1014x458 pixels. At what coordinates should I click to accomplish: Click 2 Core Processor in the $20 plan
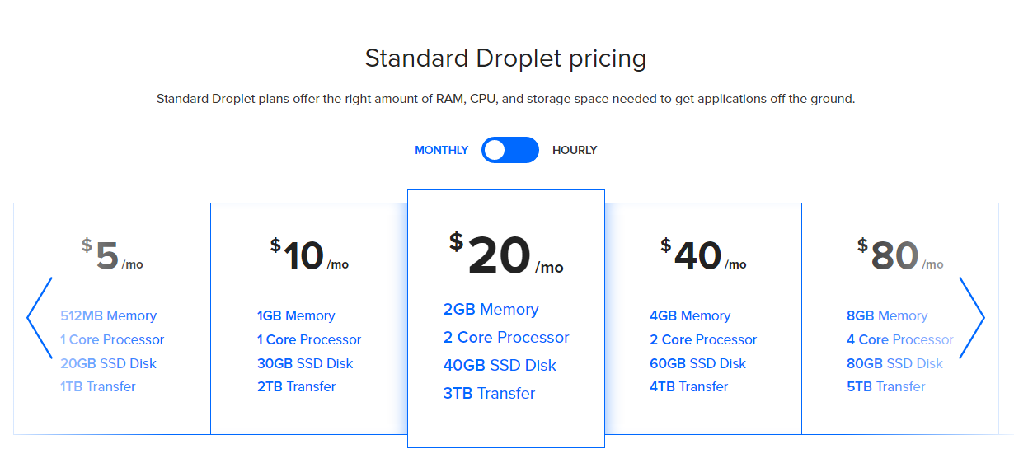click(x=506, y=337)
